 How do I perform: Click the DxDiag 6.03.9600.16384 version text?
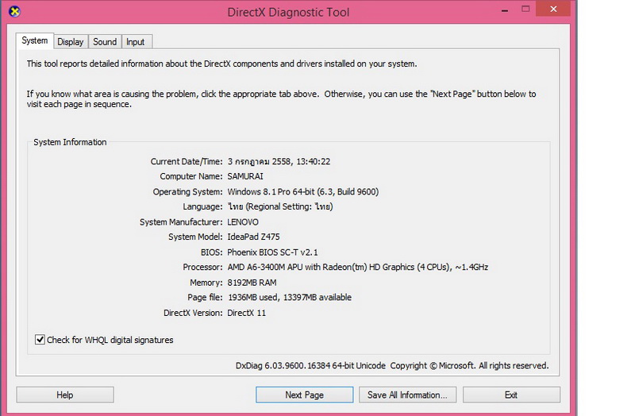click(x=310, y=365)
